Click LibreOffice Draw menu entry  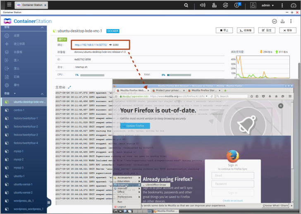coord(156,185)
